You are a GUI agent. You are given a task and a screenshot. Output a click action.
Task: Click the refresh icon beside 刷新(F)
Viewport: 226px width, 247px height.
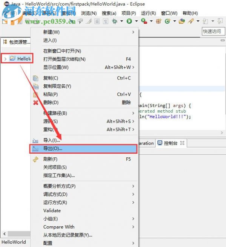point(35,159)
